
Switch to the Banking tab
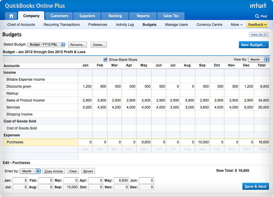(x=115, y=16)
